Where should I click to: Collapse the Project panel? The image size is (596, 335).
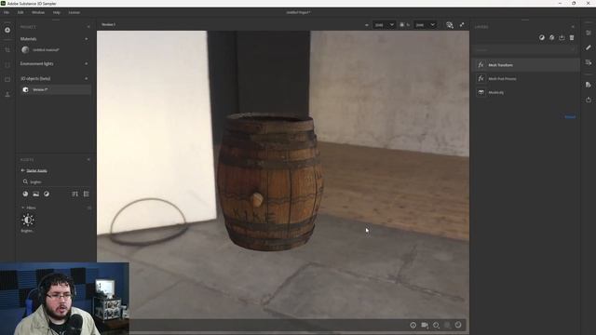coord(88,27)
